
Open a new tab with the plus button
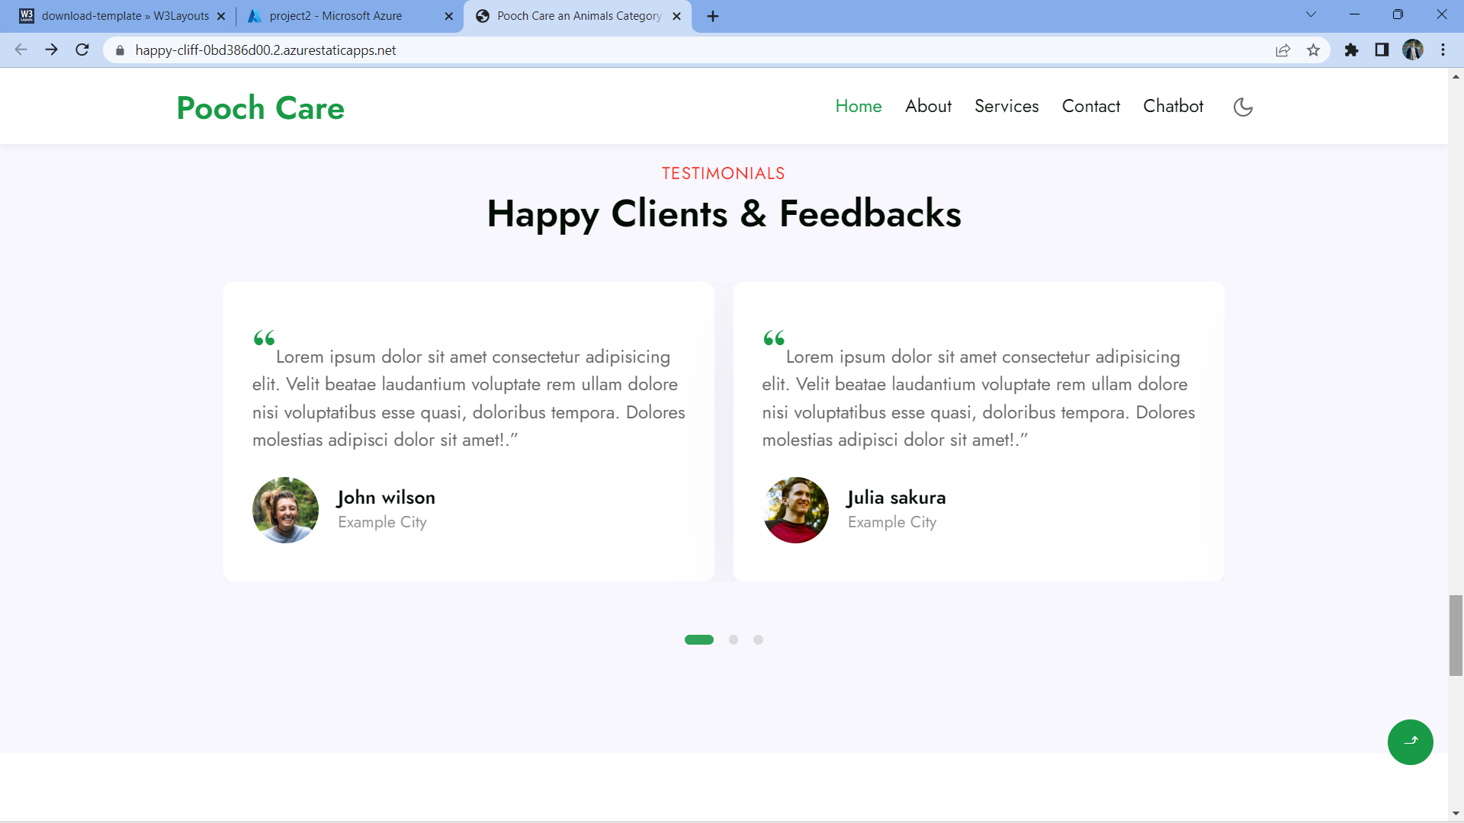pos(713,16)
